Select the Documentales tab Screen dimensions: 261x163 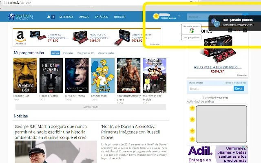point(106,53)
